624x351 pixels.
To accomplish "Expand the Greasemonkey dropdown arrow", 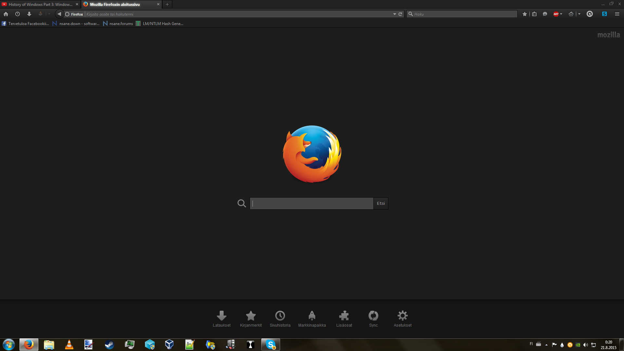I will (579, 14).
